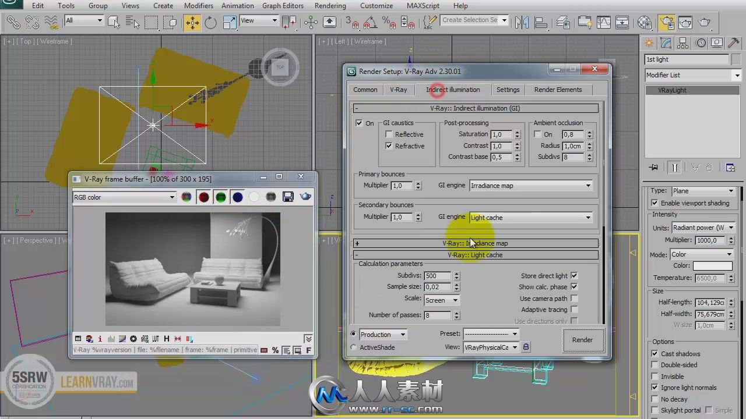
Task: Open the Modifiers menu
Action: (x=198, y=6)
